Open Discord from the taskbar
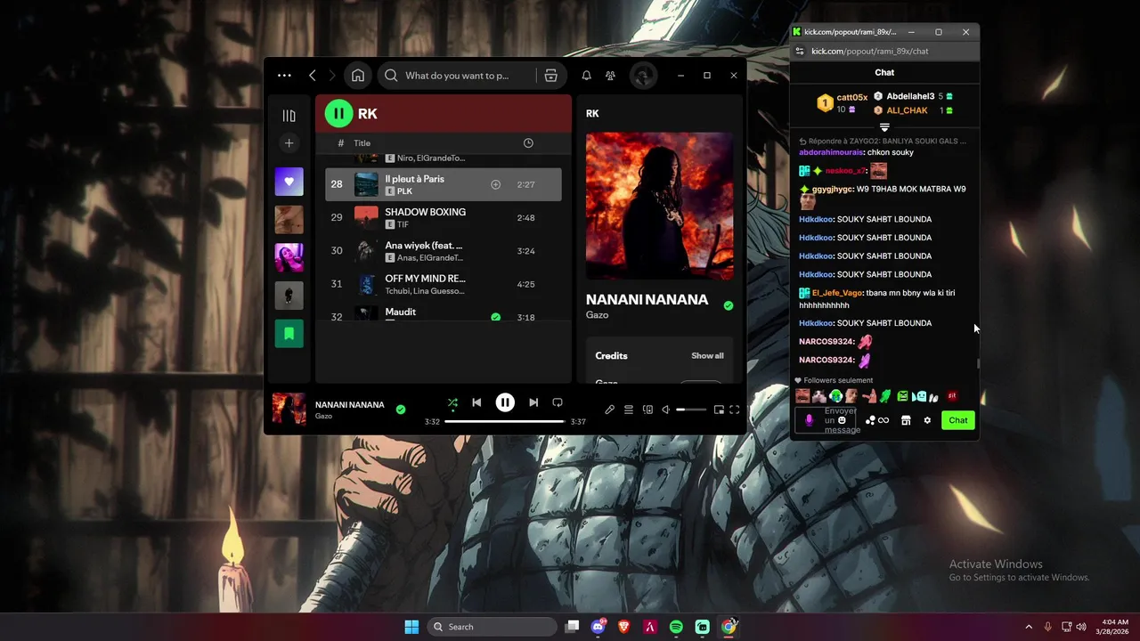This screenshot has height=641, width=1140. coord(598,627)
